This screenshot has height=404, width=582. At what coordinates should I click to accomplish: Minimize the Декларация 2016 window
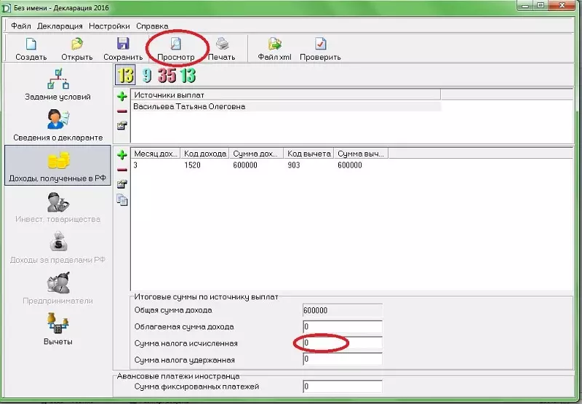(525, 6)
